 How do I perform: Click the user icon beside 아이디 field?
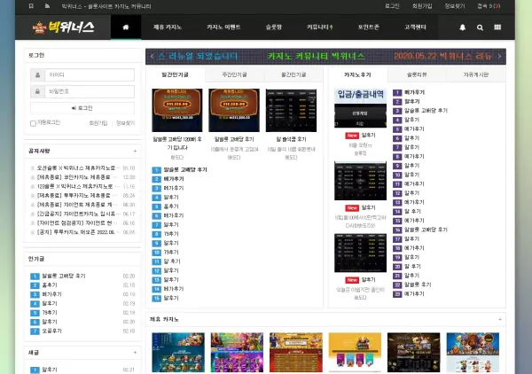click(x=37, y=75)
